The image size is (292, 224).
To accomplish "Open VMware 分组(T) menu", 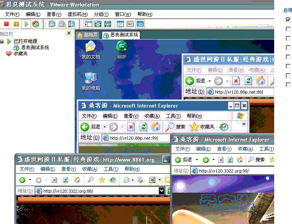I will [x=101, y=14].
